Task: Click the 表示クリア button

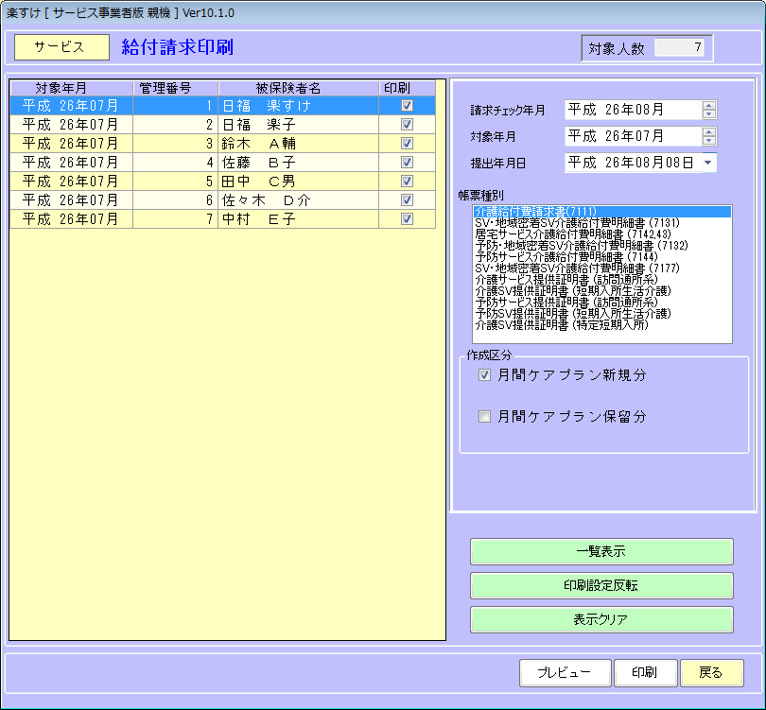Action: pos(601,619)
